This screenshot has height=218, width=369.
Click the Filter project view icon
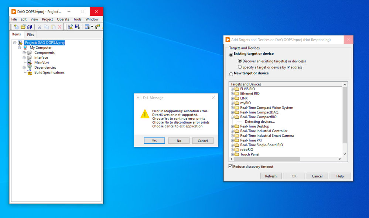point(87,27)
